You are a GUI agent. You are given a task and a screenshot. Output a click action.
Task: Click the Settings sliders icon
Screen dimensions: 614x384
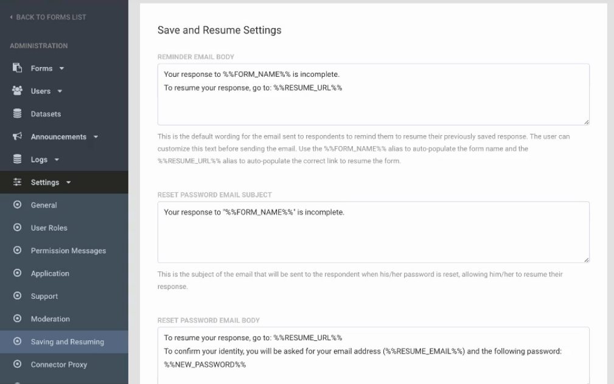coord(17,182)
